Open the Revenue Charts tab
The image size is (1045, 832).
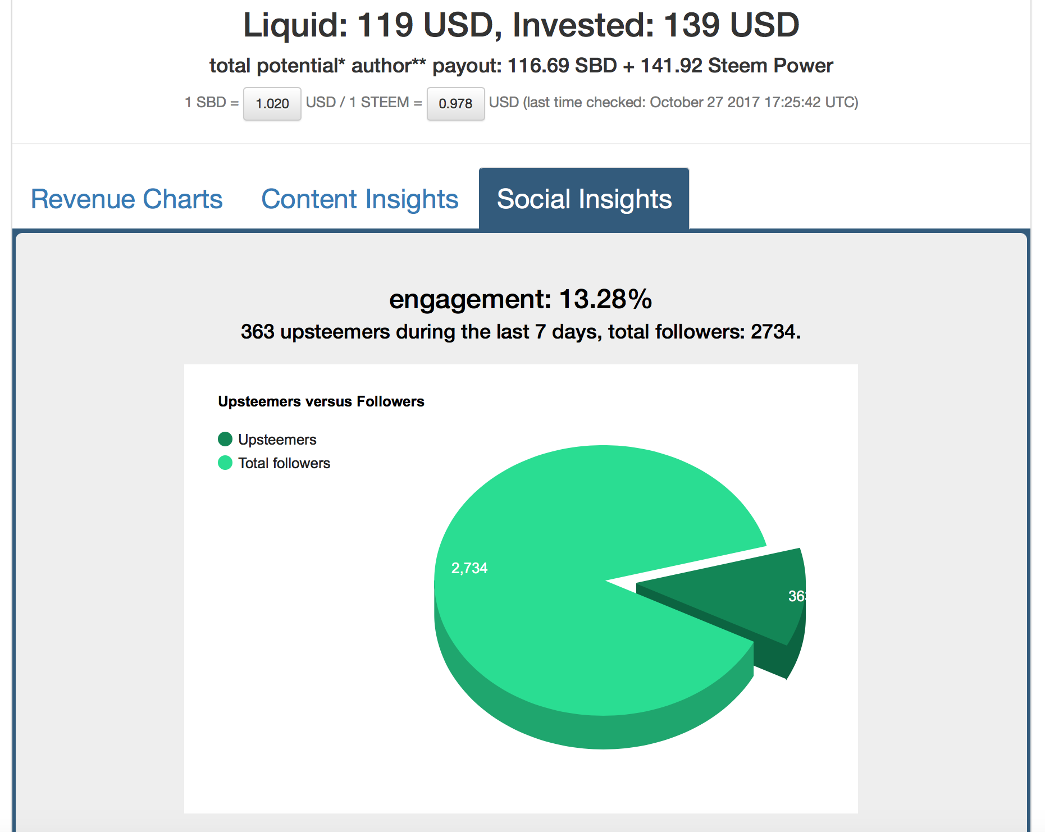pyautogui.click(x=126, y=199)
